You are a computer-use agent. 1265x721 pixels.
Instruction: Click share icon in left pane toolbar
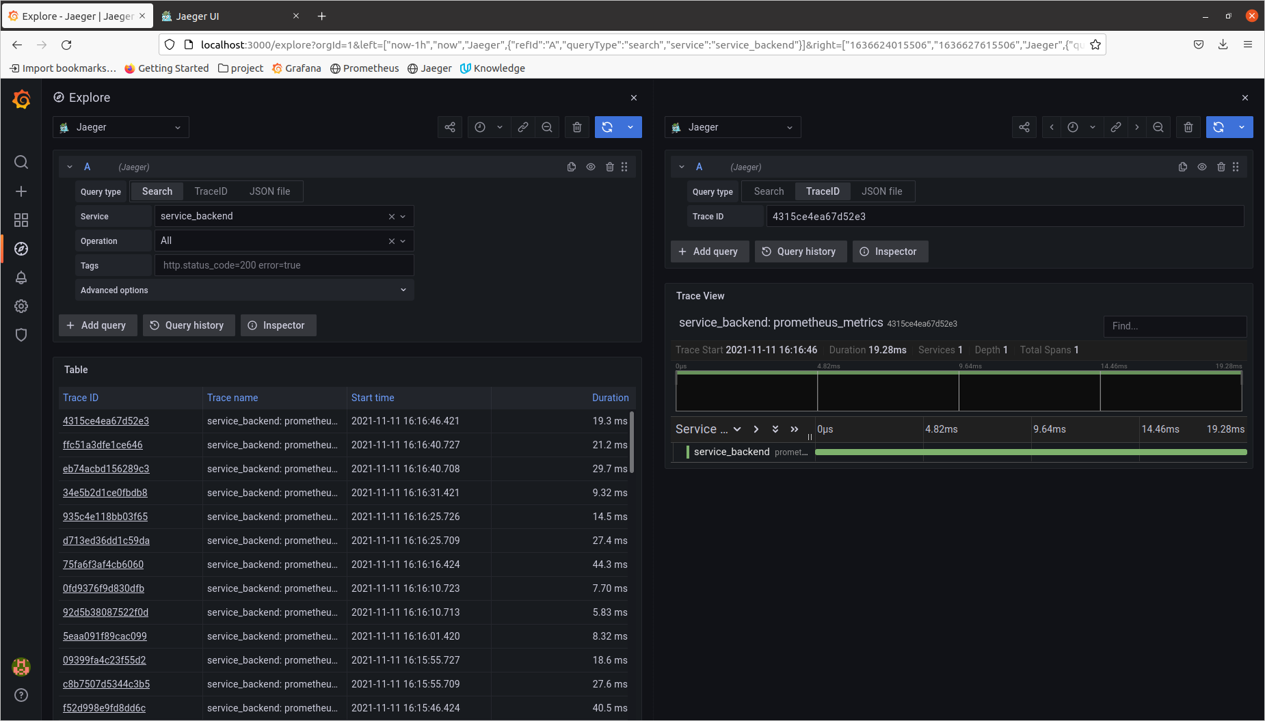(450, 127)
